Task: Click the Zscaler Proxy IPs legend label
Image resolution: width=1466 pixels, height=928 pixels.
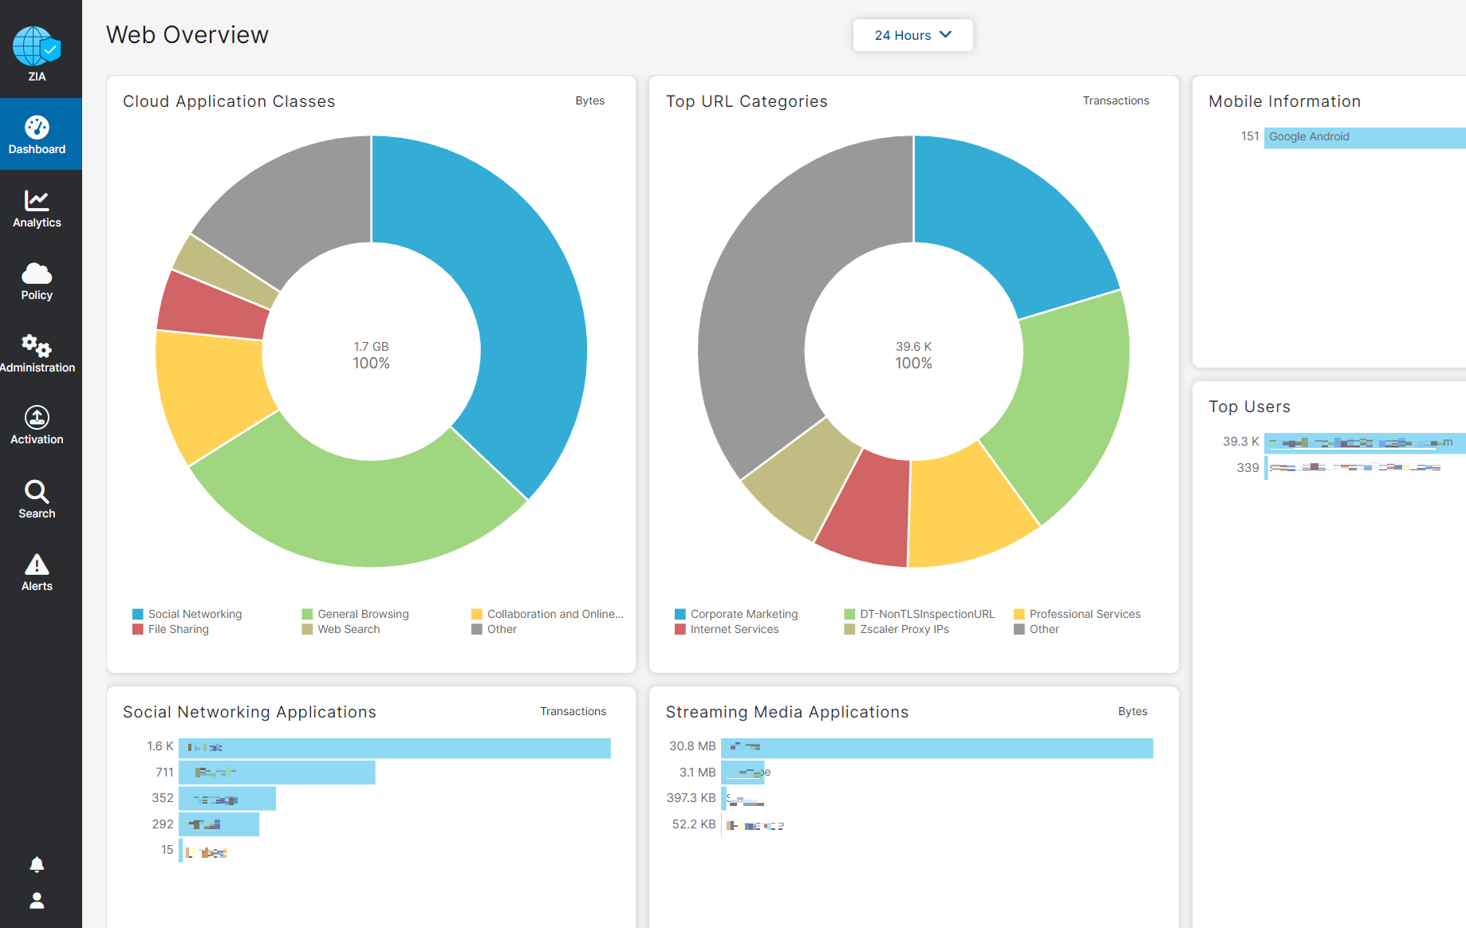Action: [x=904, y=629]
